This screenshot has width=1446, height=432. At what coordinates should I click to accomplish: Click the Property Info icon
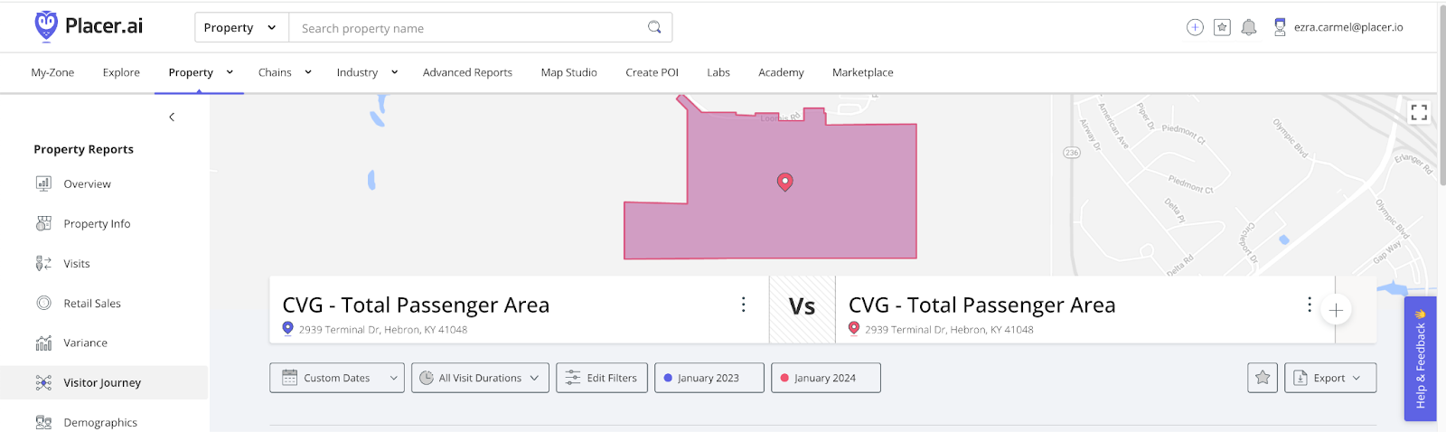tap(43, 223)
